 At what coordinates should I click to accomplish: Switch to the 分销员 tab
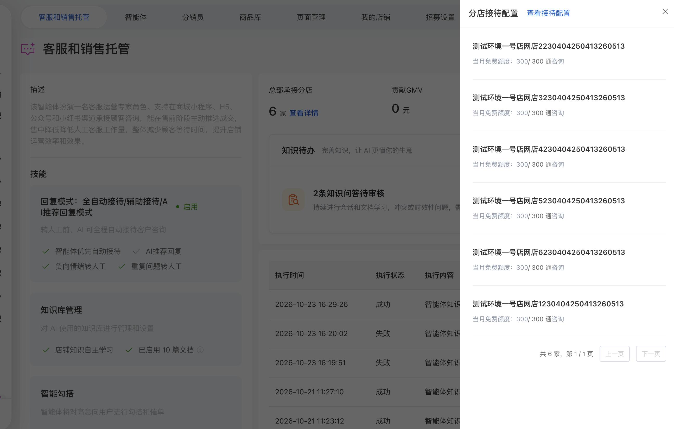(193, 17)
